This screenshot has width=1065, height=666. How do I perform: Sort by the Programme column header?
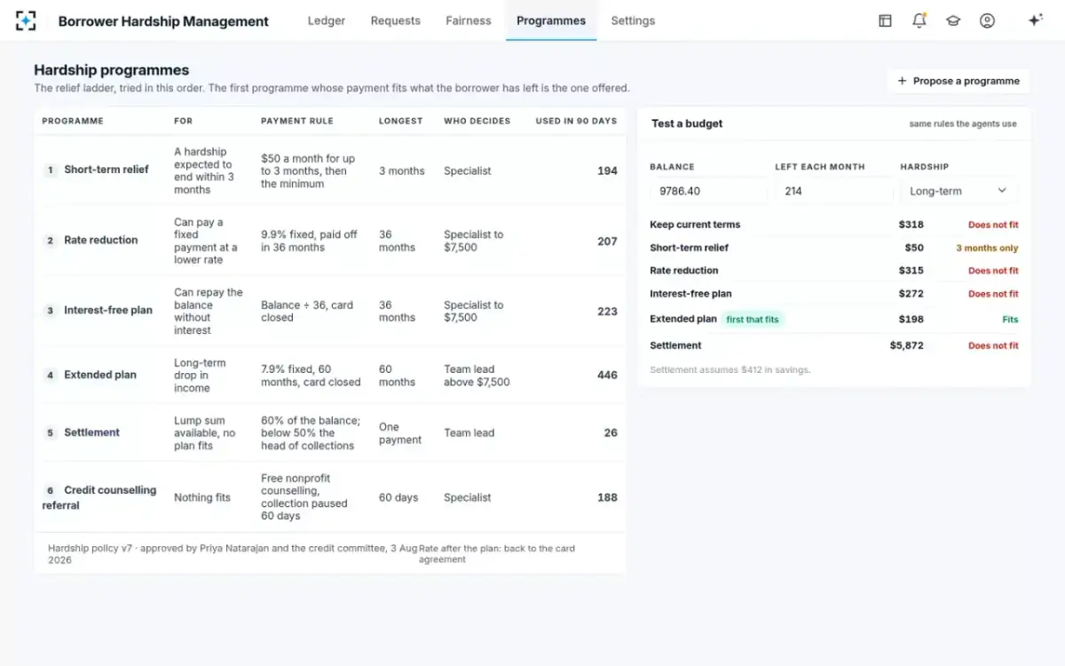[73, 121]
